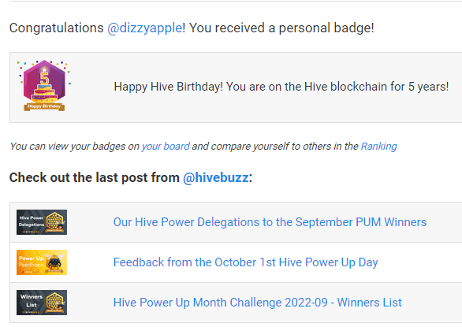
Task: Follow the 'your board' link
Action: [x=166, y=146]
